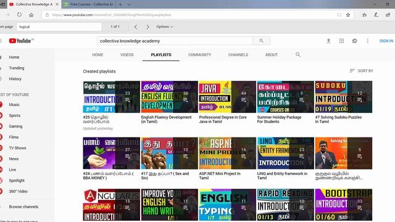Image resolution: width=395 pixels, height=222 pixels.
Task: Open the YouTube messages icon
Action: 354,41
